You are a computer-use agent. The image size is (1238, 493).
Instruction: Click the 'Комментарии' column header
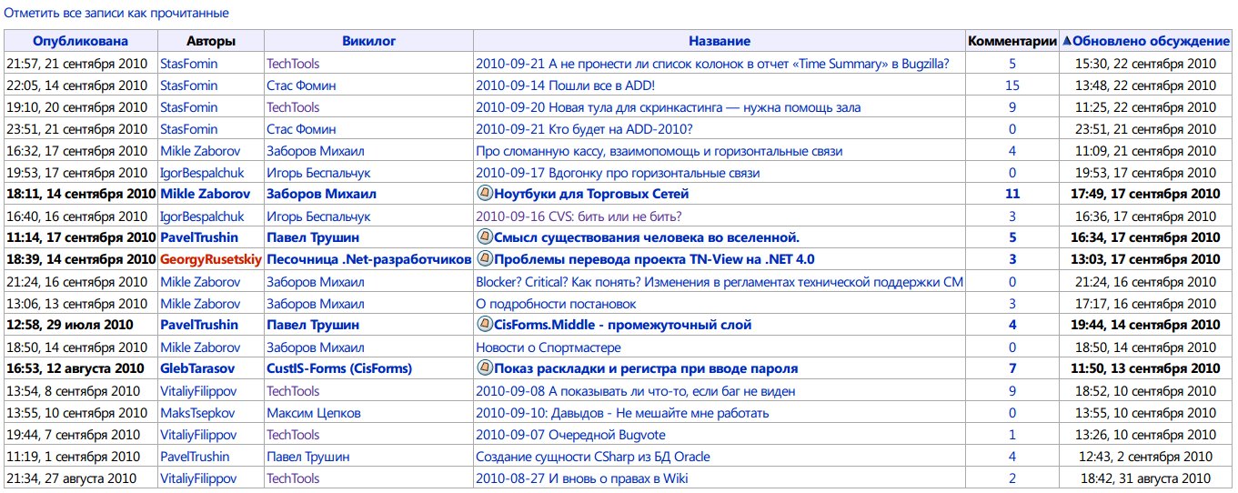[1012, 41]
